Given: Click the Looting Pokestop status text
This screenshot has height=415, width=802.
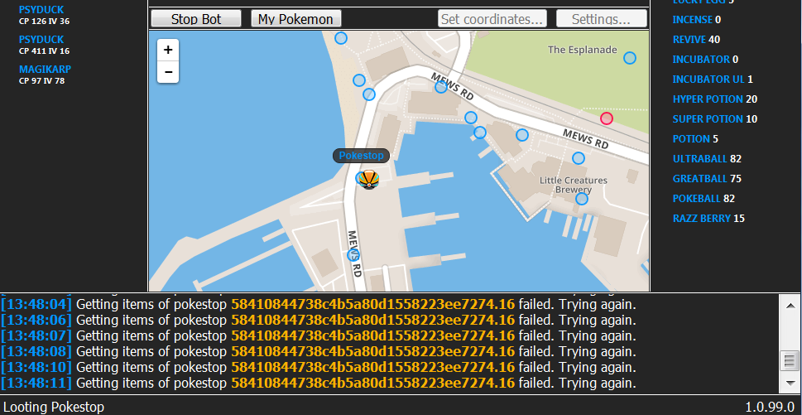Looking at the screenshot, I should (x=54, y=408).
